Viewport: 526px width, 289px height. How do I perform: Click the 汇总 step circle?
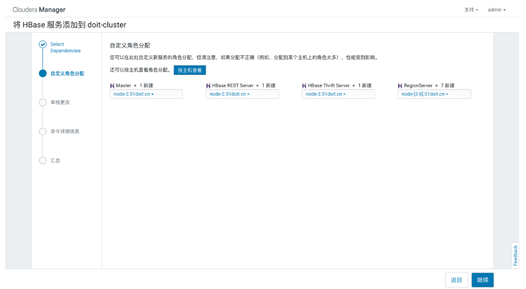point(42,161)
